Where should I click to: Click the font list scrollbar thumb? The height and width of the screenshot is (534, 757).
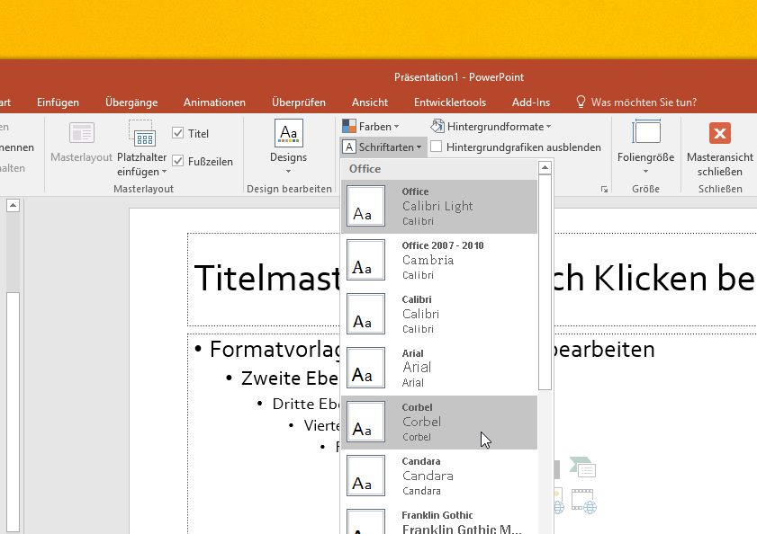[545, 281]
